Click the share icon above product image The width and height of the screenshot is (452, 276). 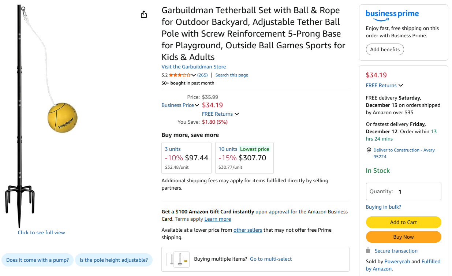coord(144,14)
